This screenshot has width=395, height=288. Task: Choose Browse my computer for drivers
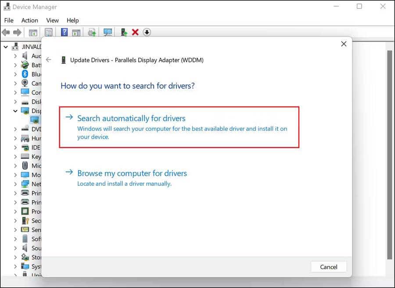tap(132, 173)
